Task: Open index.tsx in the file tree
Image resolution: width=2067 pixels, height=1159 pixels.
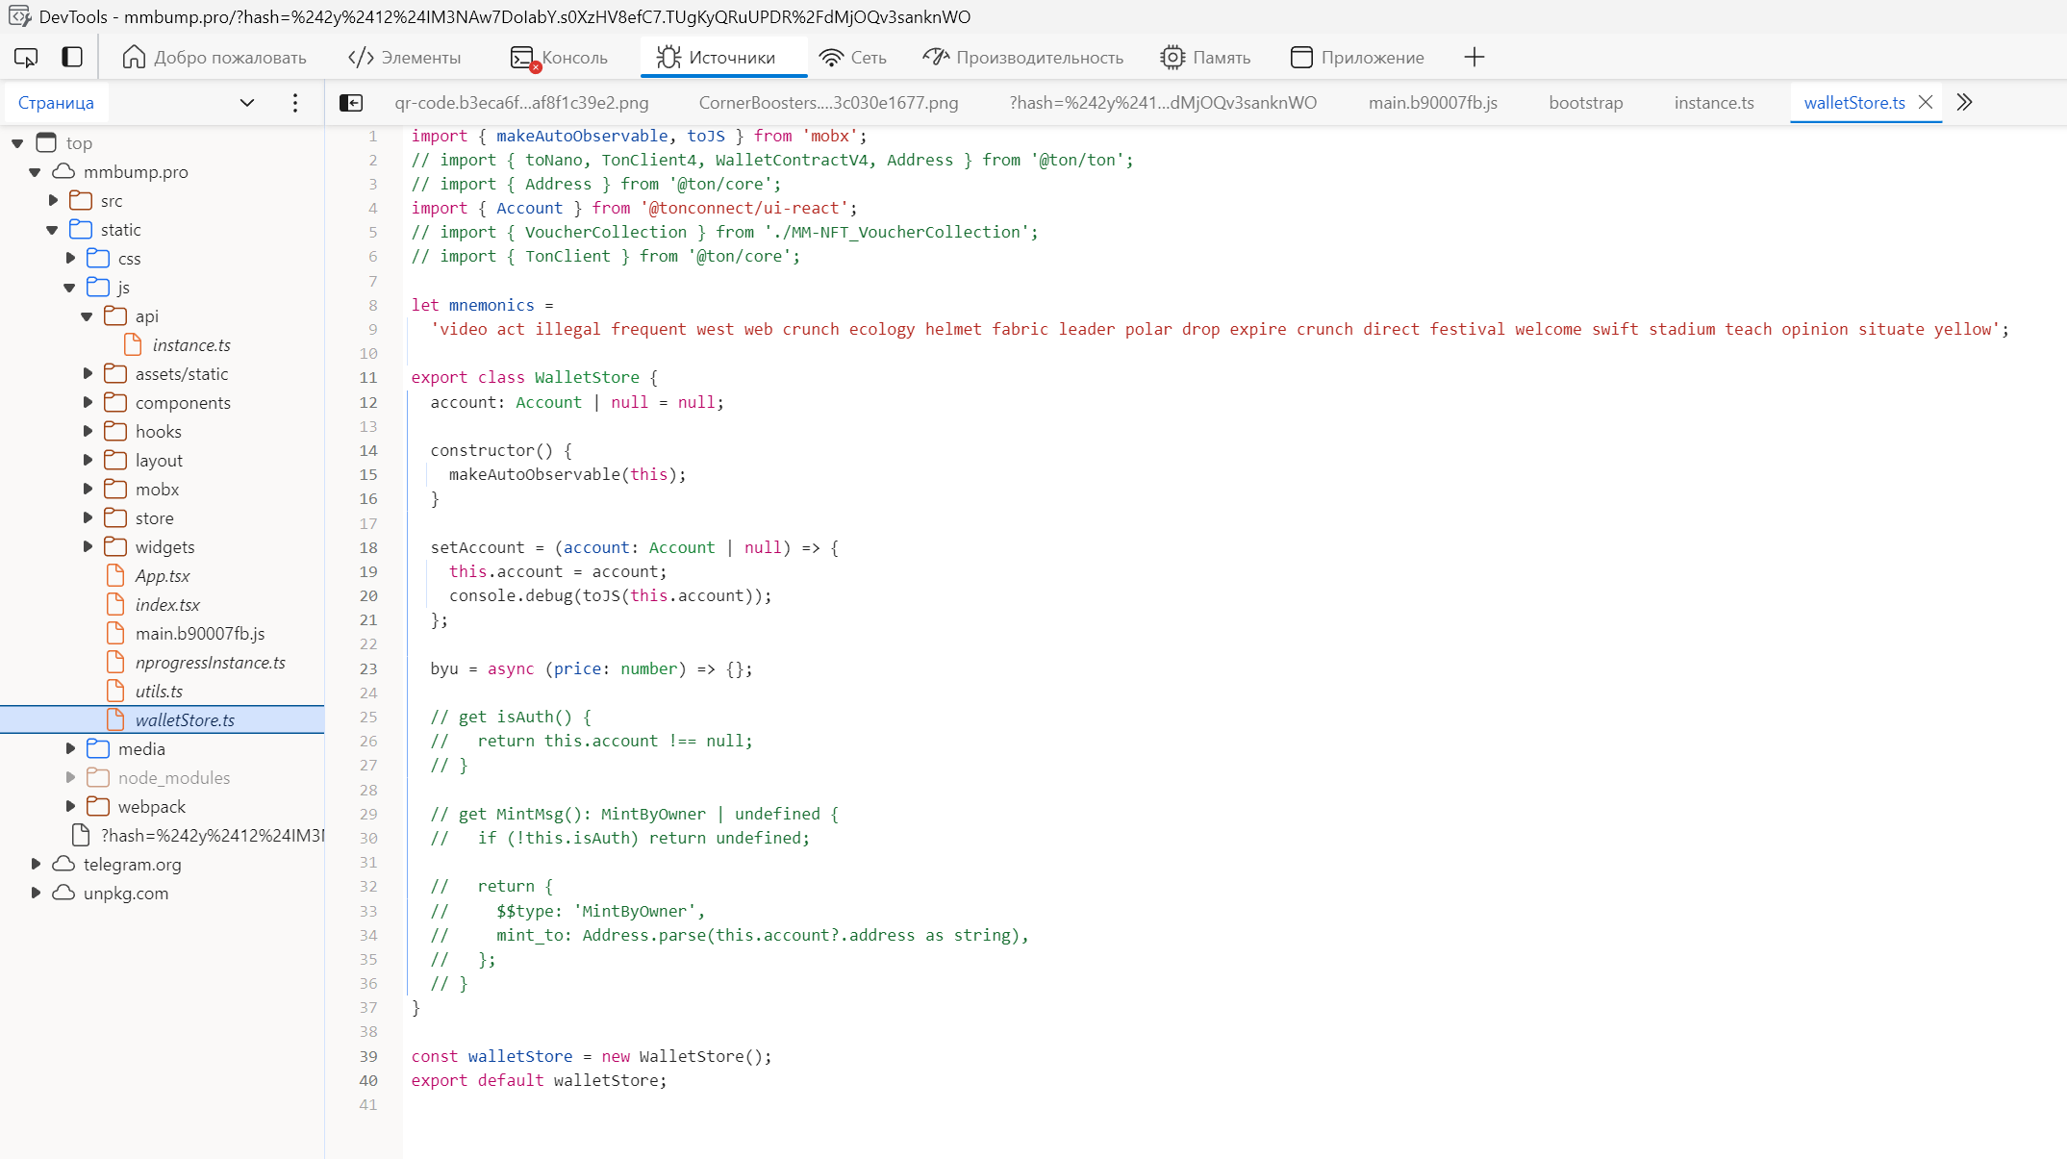Action: (x=167, y=605)
